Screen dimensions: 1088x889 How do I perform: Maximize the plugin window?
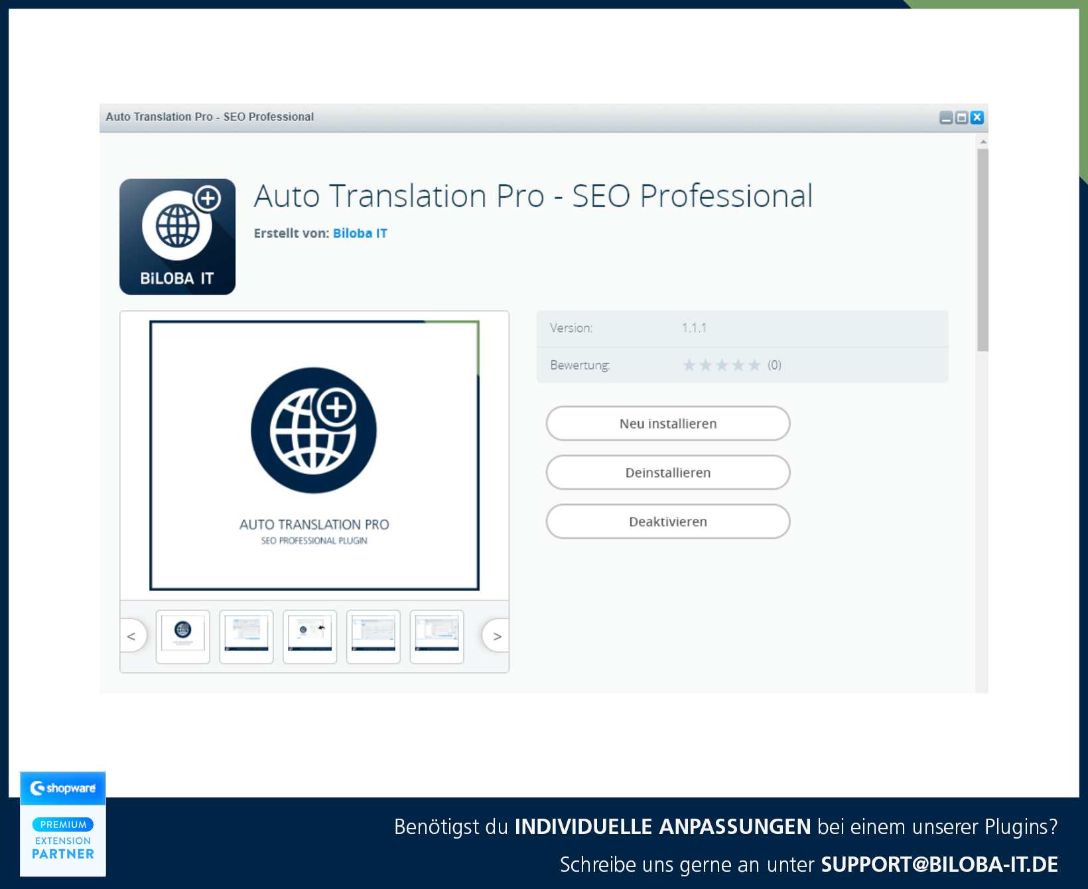(961, 117)
